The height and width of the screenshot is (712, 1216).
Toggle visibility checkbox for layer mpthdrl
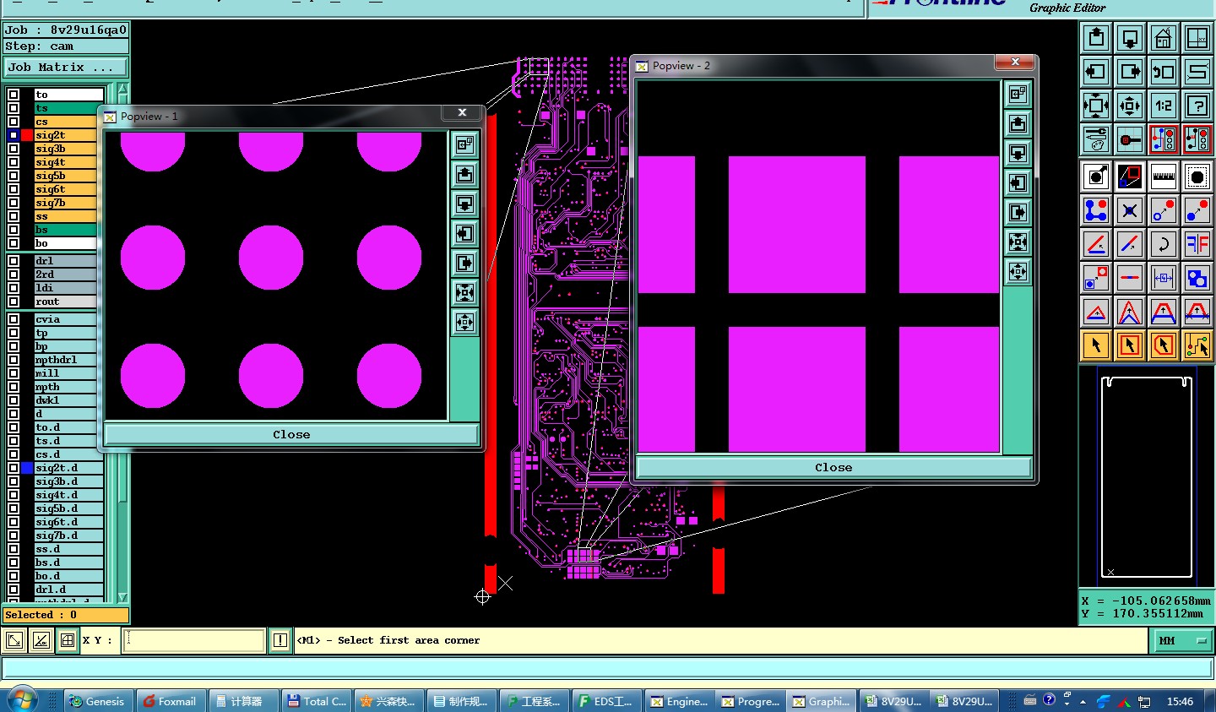14,360
